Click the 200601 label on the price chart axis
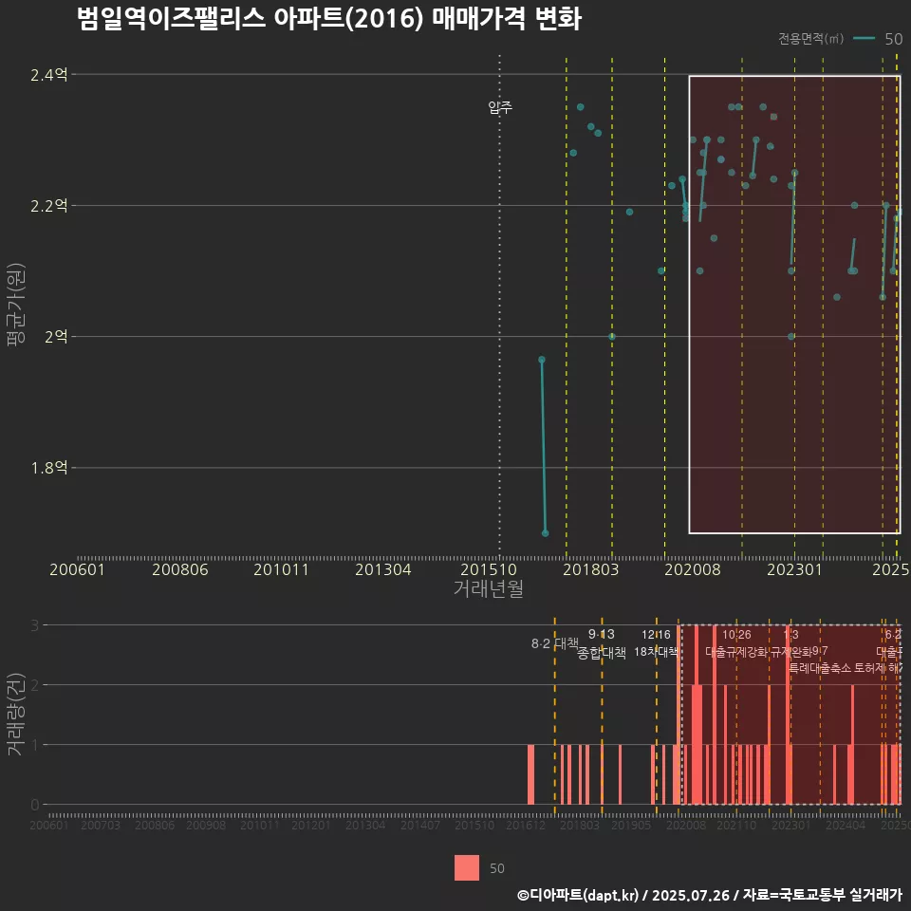The image size is (911, 911). pos(77,569)
